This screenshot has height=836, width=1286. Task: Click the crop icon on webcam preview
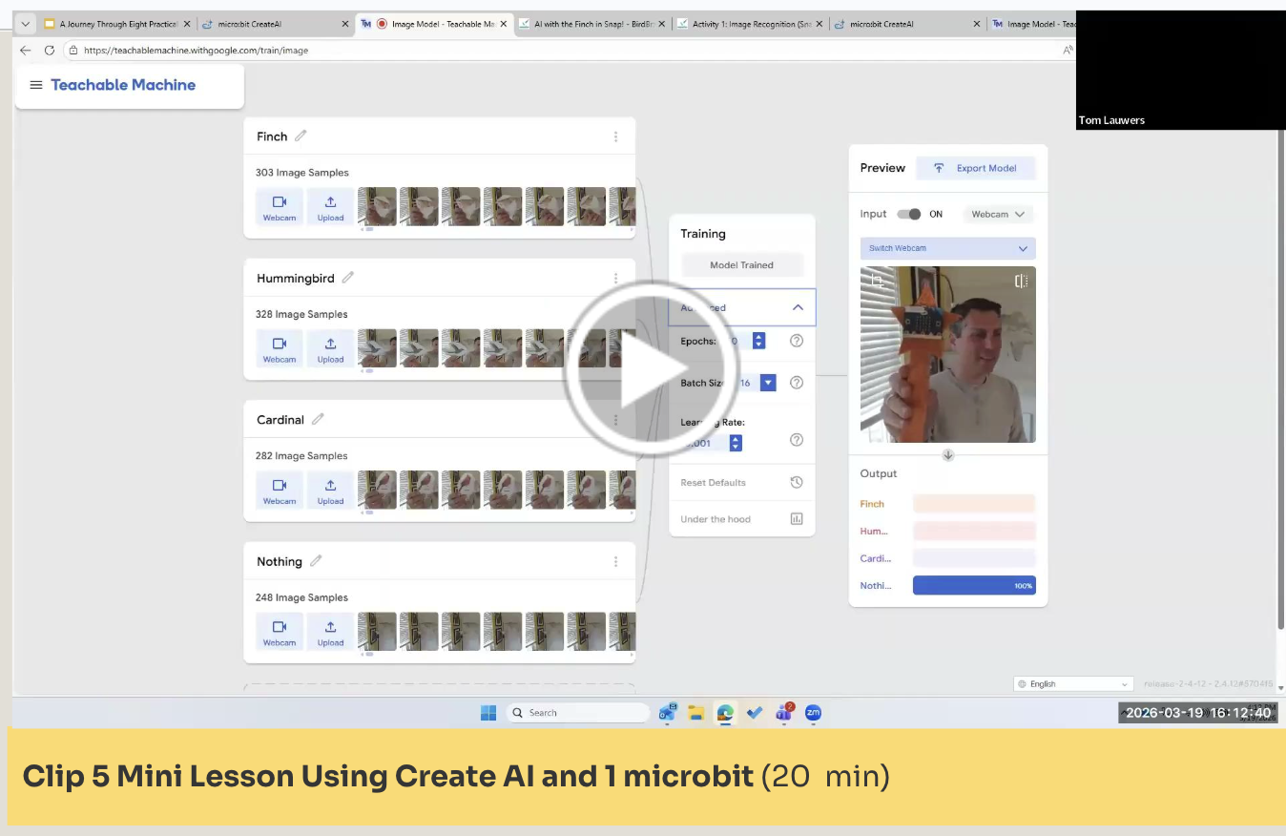tap(878, 281)
